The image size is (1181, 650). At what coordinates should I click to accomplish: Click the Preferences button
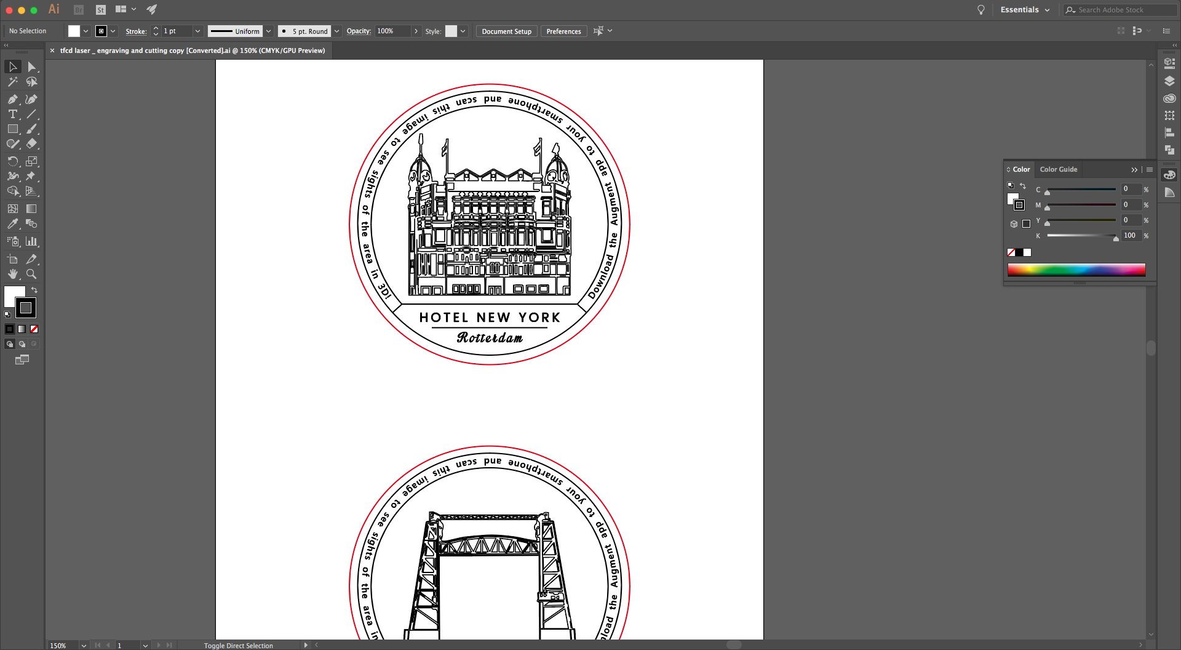pyautogui.click(x=563, y=31)
